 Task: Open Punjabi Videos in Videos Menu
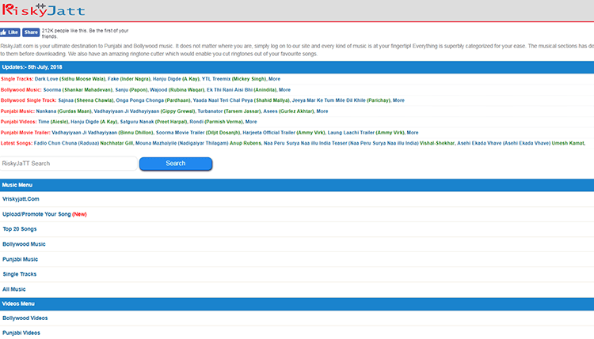[21, 333]
